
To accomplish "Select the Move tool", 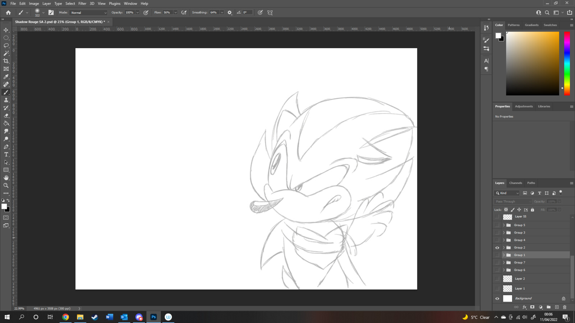I will pos(6,30).
